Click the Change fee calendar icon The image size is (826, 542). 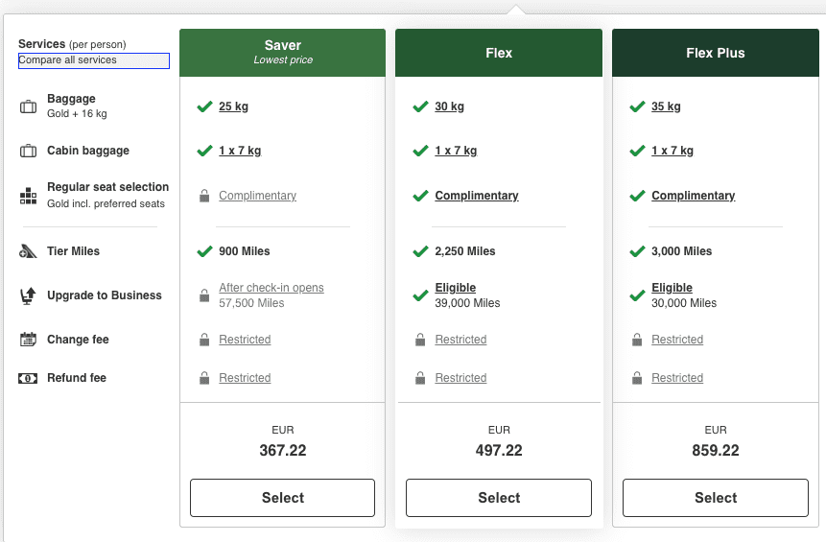[28, 340]
